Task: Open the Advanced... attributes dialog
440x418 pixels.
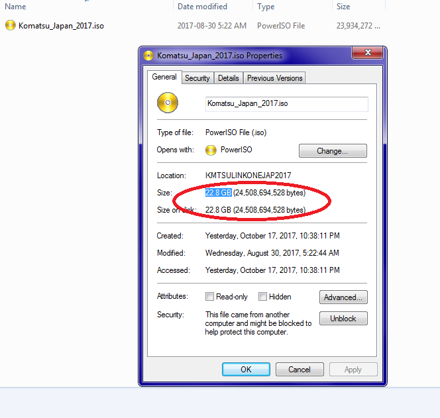Action: (x=343, y=297)
